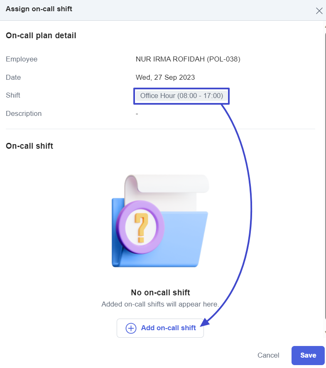Select the Office Hour (08:00 - 17:00) shift tag
Screen dimensions: 326x368
click(181, 96)
